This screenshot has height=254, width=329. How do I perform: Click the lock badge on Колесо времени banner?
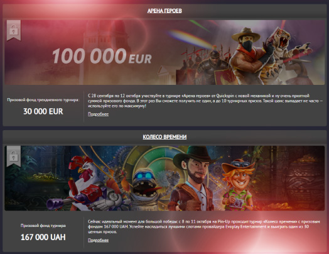(14, 157)
